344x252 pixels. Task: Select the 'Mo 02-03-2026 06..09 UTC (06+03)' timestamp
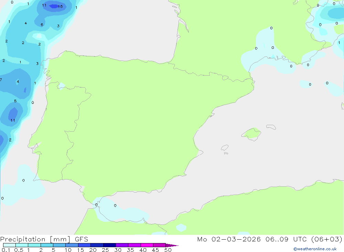[270, 239]
